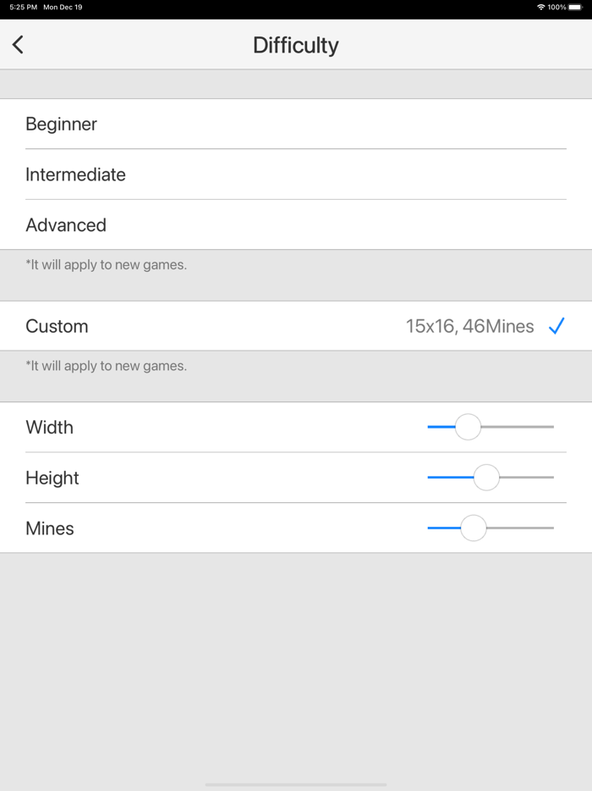This screenshot has height=791, width=592.
Task: Tap the battery indicator icon
Action: pos(575,7)
